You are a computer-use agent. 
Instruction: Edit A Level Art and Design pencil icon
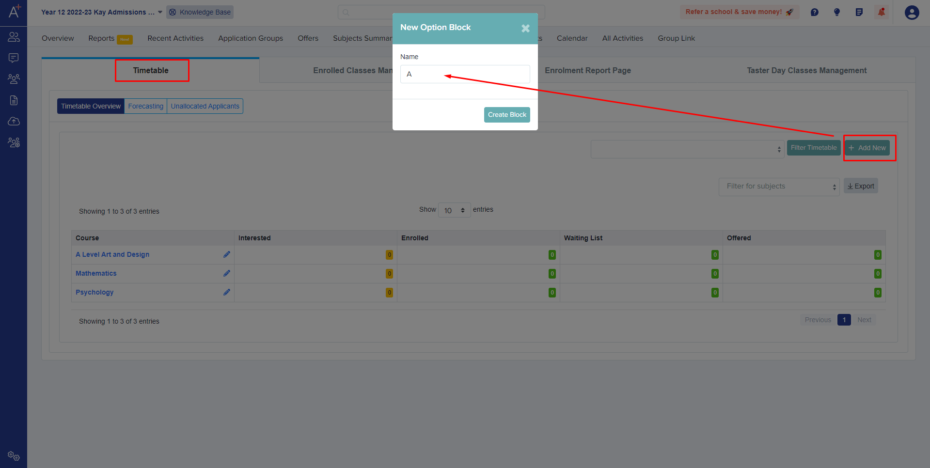[x=226, y=254]
